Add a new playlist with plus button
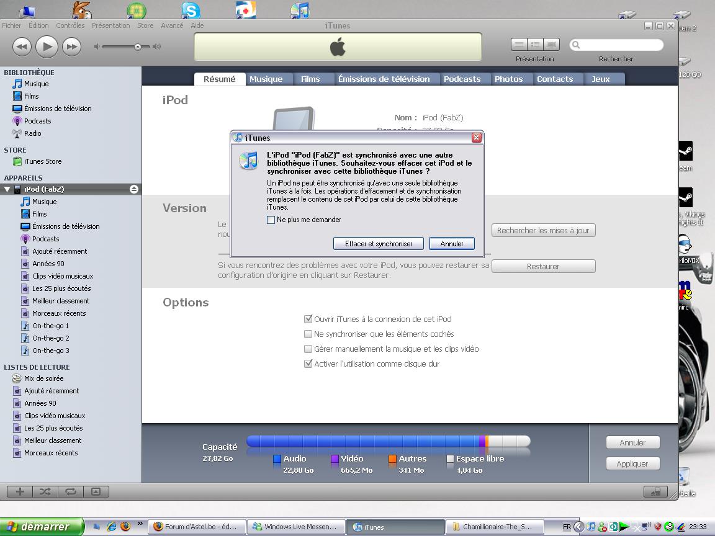This screenshot has height=536, width=715. click(x=20, y=491)
